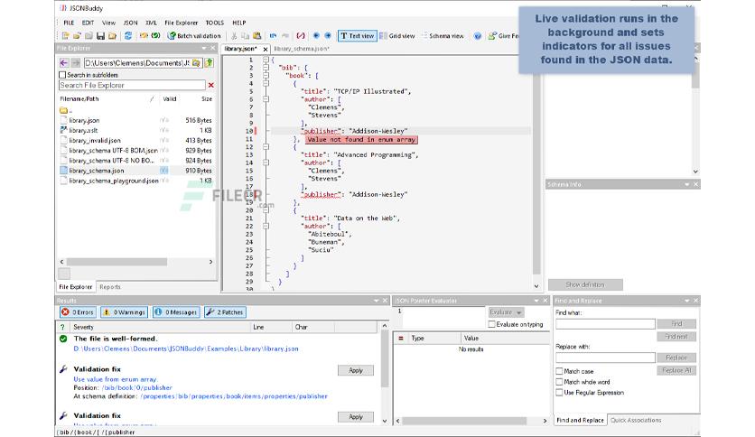Switch to library_schema.json* tab
Viewport: 755px width, 437px height.
302,49
